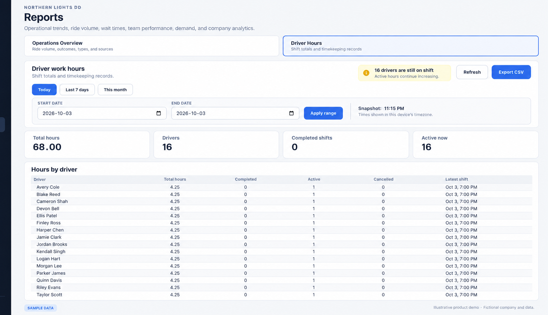Select driver Kendall Singh

281,251
